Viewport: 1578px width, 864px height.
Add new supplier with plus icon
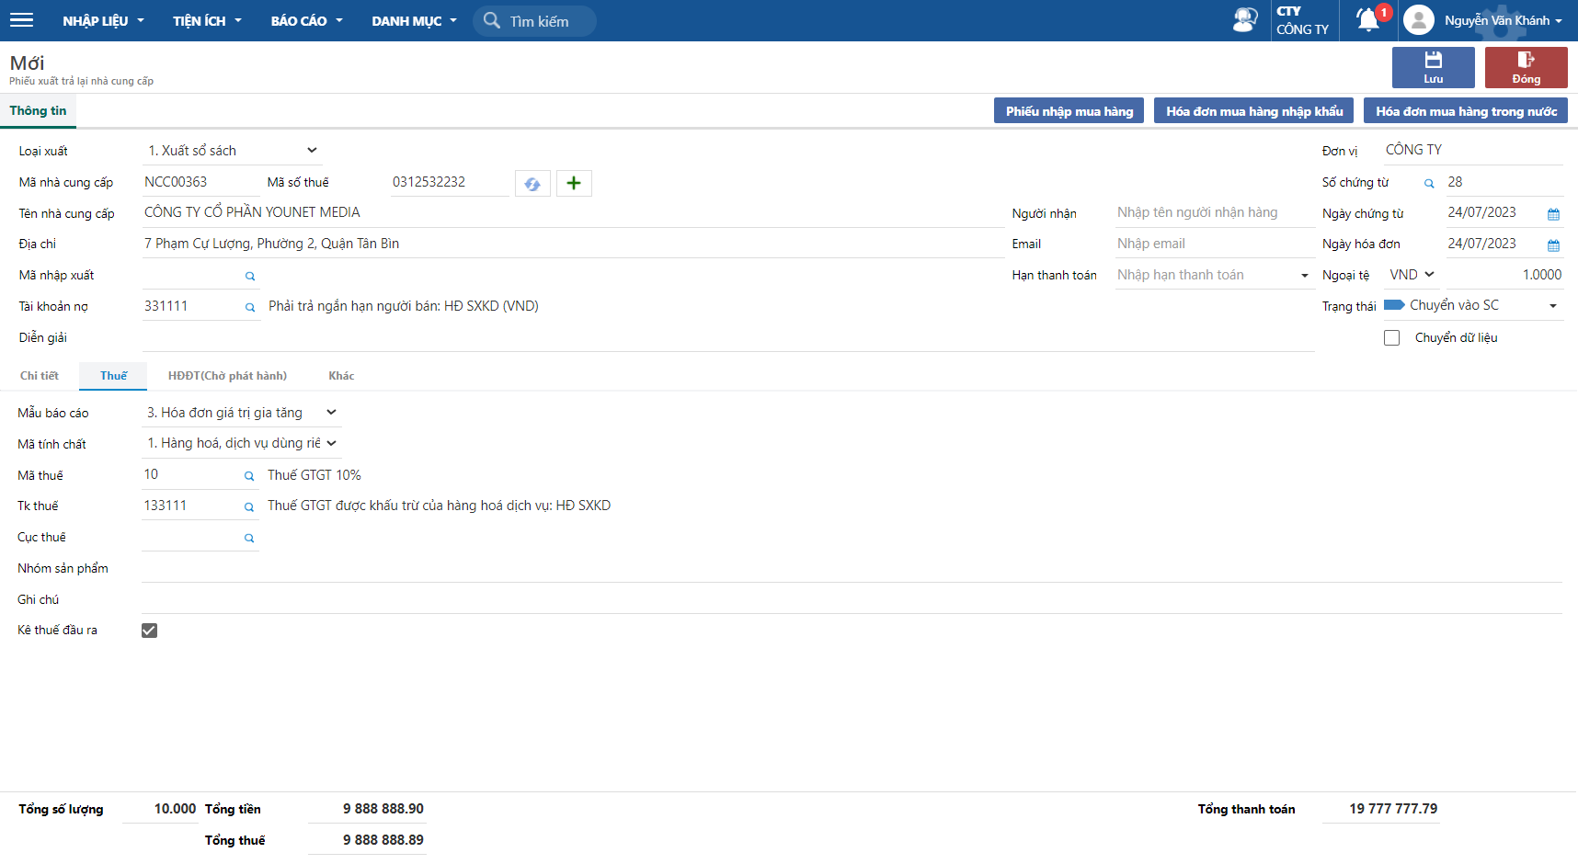coord(574,184)
